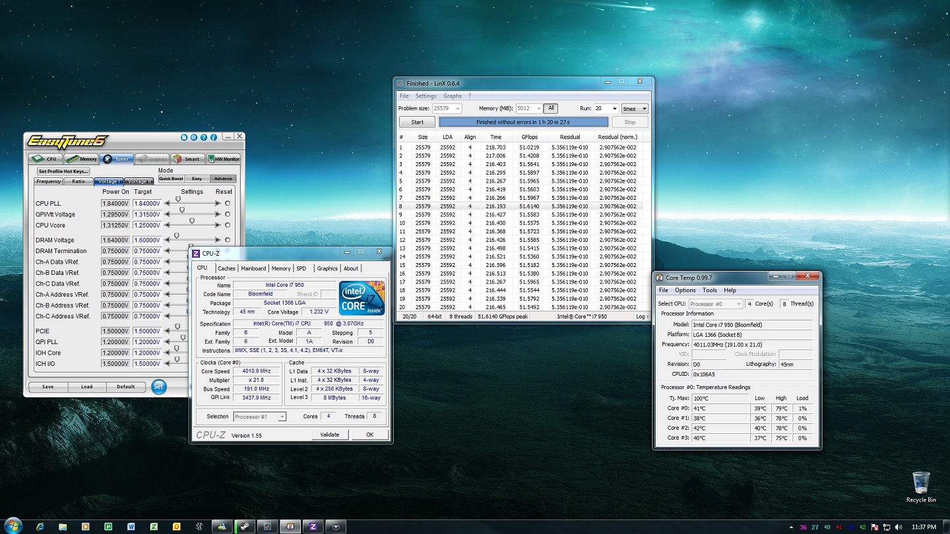Screen dimensions: 950x534
Task: Click Save button in EasyTune6
Action: click(x=48, y=387)
